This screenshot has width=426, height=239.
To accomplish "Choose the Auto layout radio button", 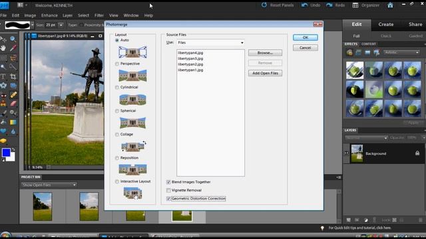I will pyautogui.click(x=117, y=40).
